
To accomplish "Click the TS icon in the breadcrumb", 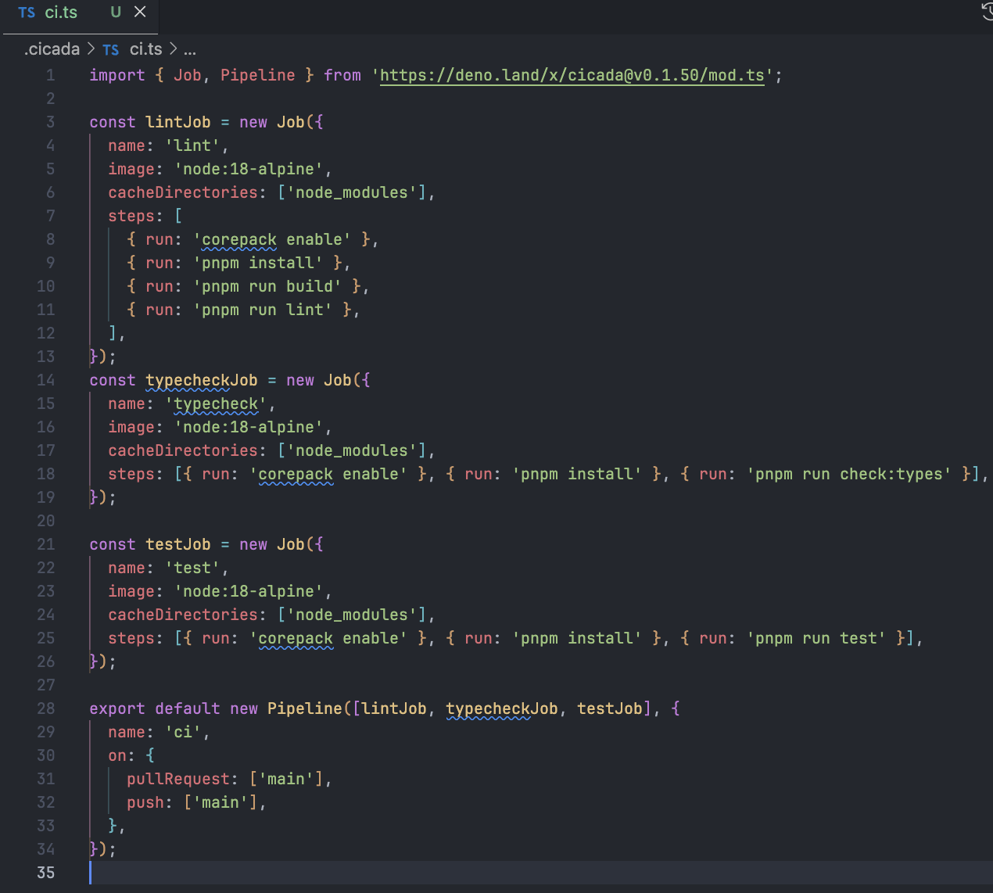I will coord(111,49).
